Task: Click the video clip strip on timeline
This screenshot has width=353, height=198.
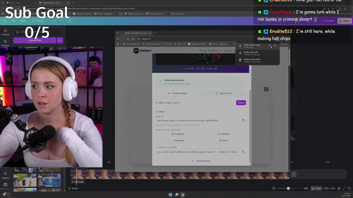Action: tap(179, 175)
